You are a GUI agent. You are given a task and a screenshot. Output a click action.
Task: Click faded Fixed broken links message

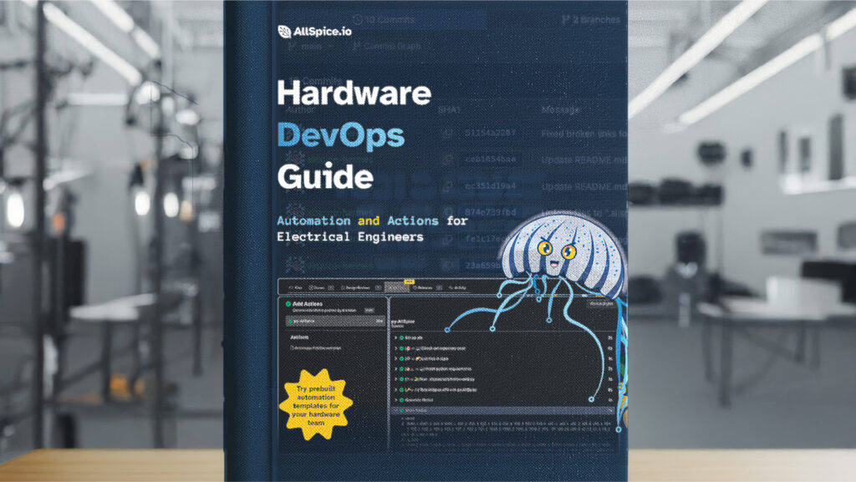(583, 134)
